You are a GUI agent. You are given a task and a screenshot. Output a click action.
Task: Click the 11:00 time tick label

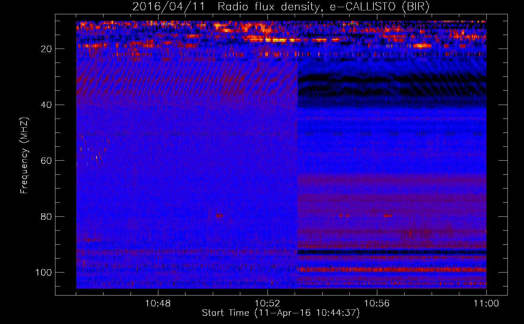486,304
